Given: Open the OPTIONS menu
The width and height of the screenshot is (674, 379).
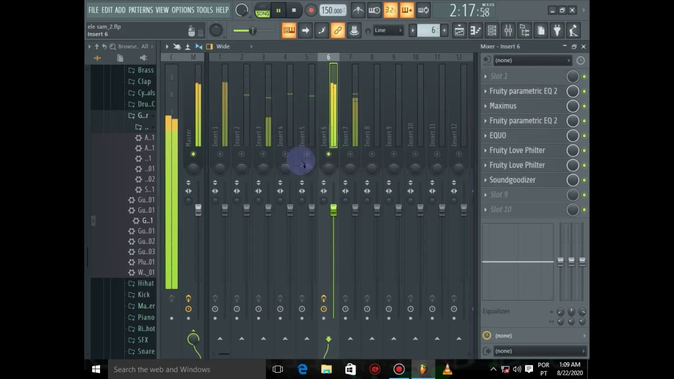Looking at the screenshot, I should [183, 10].
